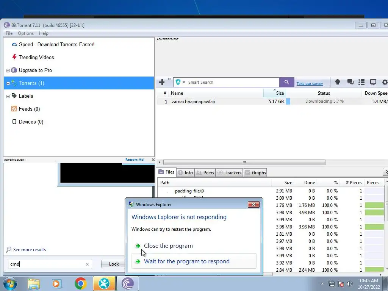Click the Report Ad link
Viewport: 388px width, 291px height.
135,160
